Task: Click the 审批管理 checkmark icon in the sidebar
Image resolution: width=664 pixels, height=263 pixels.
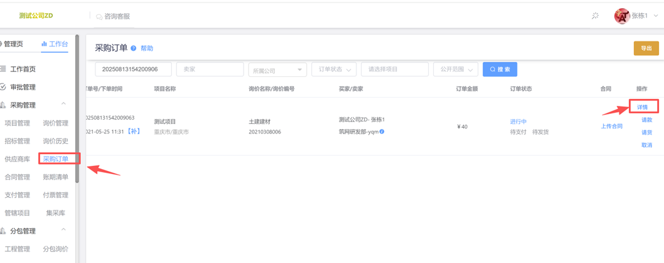Action: pyautogui.click(x=3, y=87)
